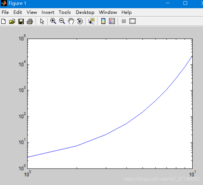The image size is (203, 185).
Task: Select the Pan hand tool
Action: point(71,21)
